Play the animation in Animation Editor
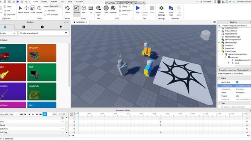251x141 pixels. (33, 114)
